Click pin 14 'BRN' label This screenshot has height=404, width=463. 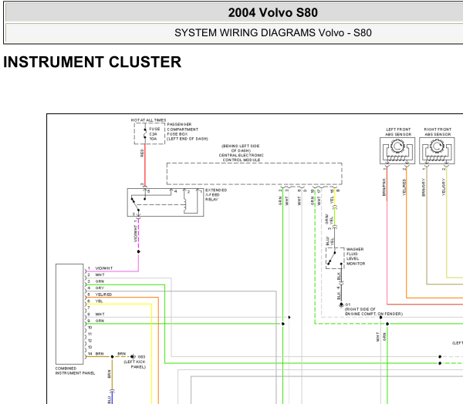(x=100, y=354)
